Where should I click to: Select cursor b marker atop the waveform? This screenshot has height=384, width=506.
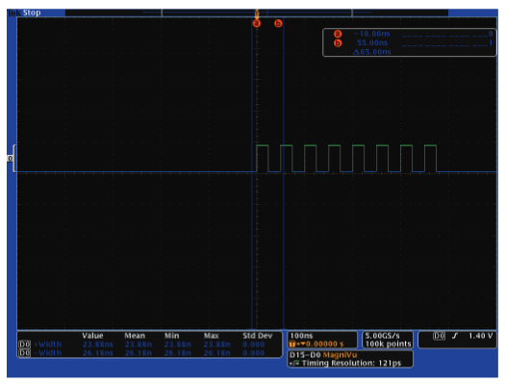(278, 23)
